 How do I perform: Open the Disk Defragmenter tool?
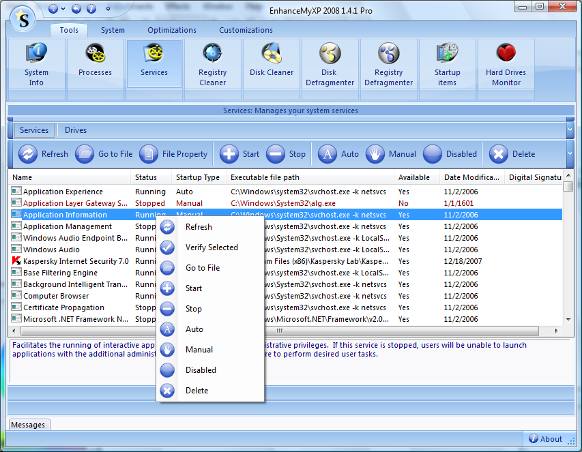tap(330, 55)
